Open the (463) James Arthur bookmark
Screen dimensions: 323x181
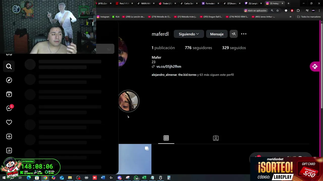[x=263, y=17]
